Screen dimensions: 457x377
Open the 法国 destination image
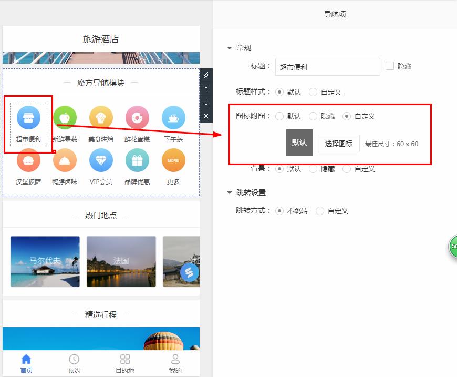click(121, 261)
